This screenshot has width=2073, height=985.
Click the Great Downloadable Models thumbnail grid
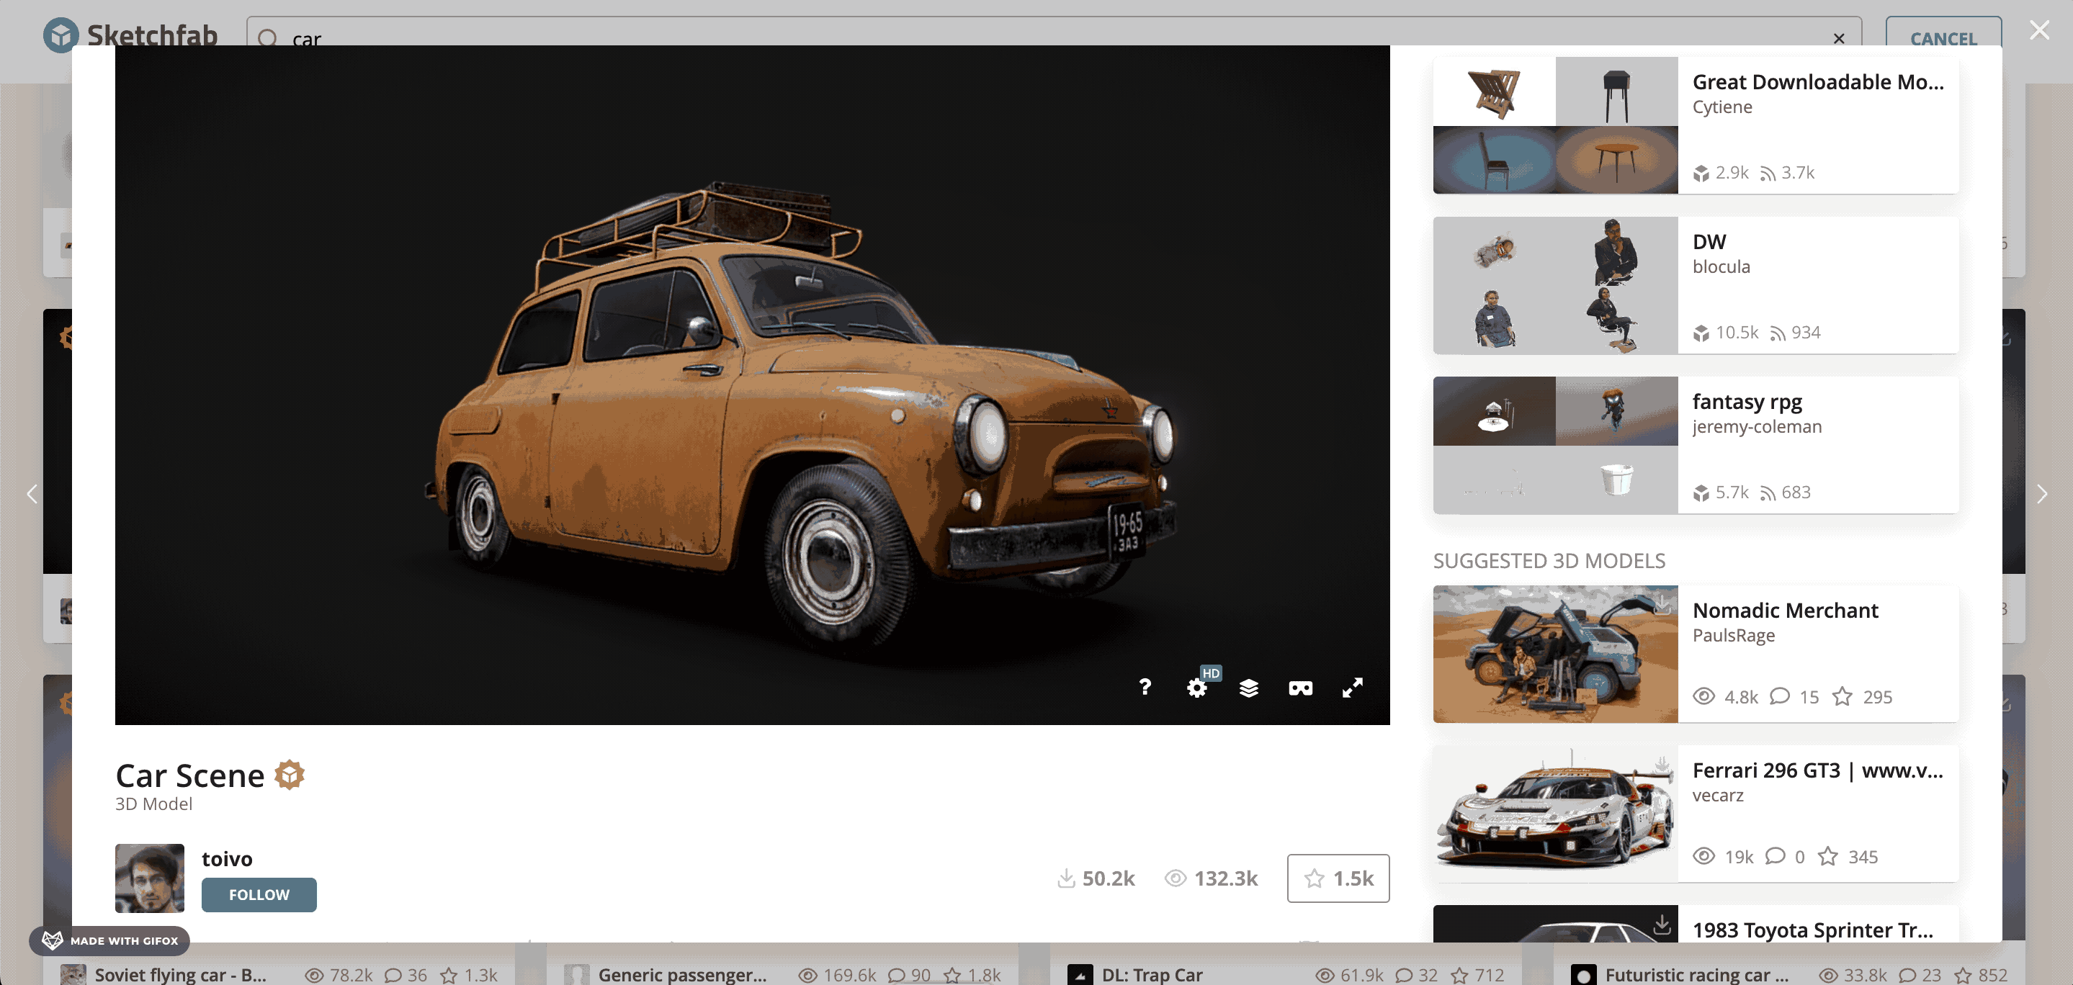1556,125
